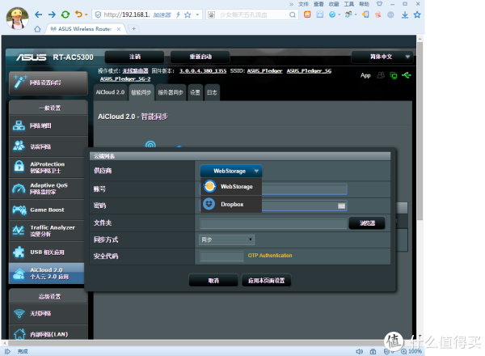This screenshot has height=356, width=485.
Task: Open the firmware version 3.0.0.4.380_1355 link
Action: (x=203, y=71)
